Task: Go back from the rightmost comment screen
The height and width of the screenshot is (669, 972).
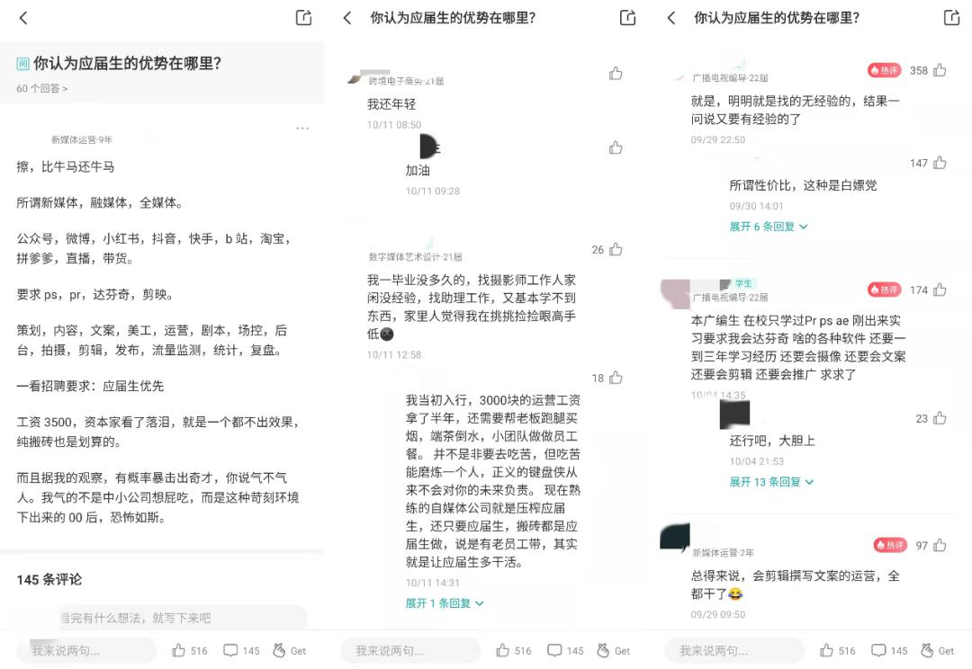Action: (671, 18)
